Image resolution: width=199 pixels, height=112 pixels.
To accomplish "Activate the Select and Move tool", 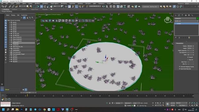I will pos(41,7).
